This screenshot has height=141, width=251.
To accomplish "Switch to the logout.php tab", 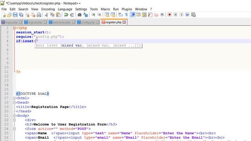I will point(35,22).
